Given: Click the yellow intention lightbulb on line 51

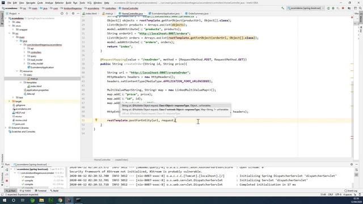Looking at the screenshot, I should [x=96, y=120].
